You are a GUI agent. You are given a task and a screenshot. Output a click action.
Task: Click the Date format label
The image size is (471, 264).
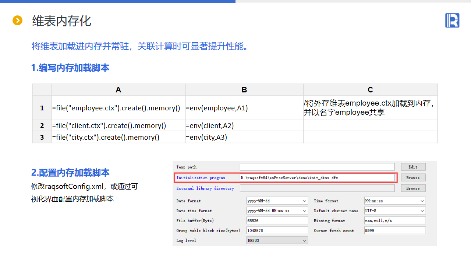point(189,201)
